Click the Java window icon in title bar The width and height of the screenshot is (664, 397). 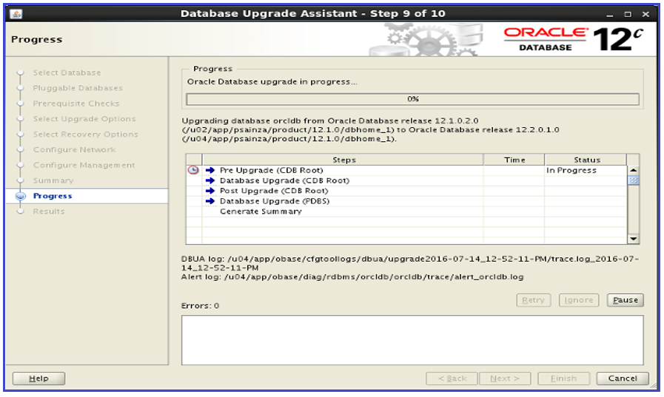point(16,13)
